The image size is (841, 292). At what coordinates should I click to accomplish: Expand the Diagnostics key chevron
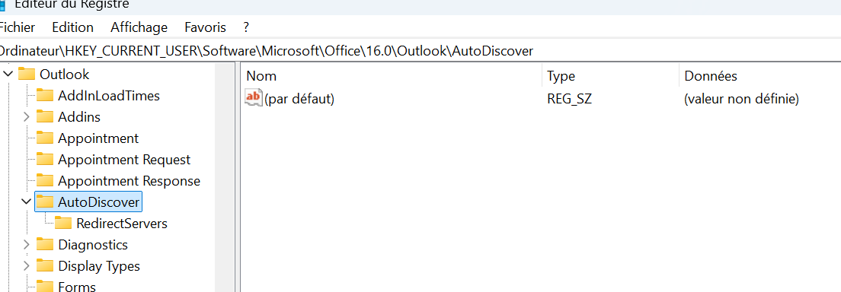click(x=26, y=244)
